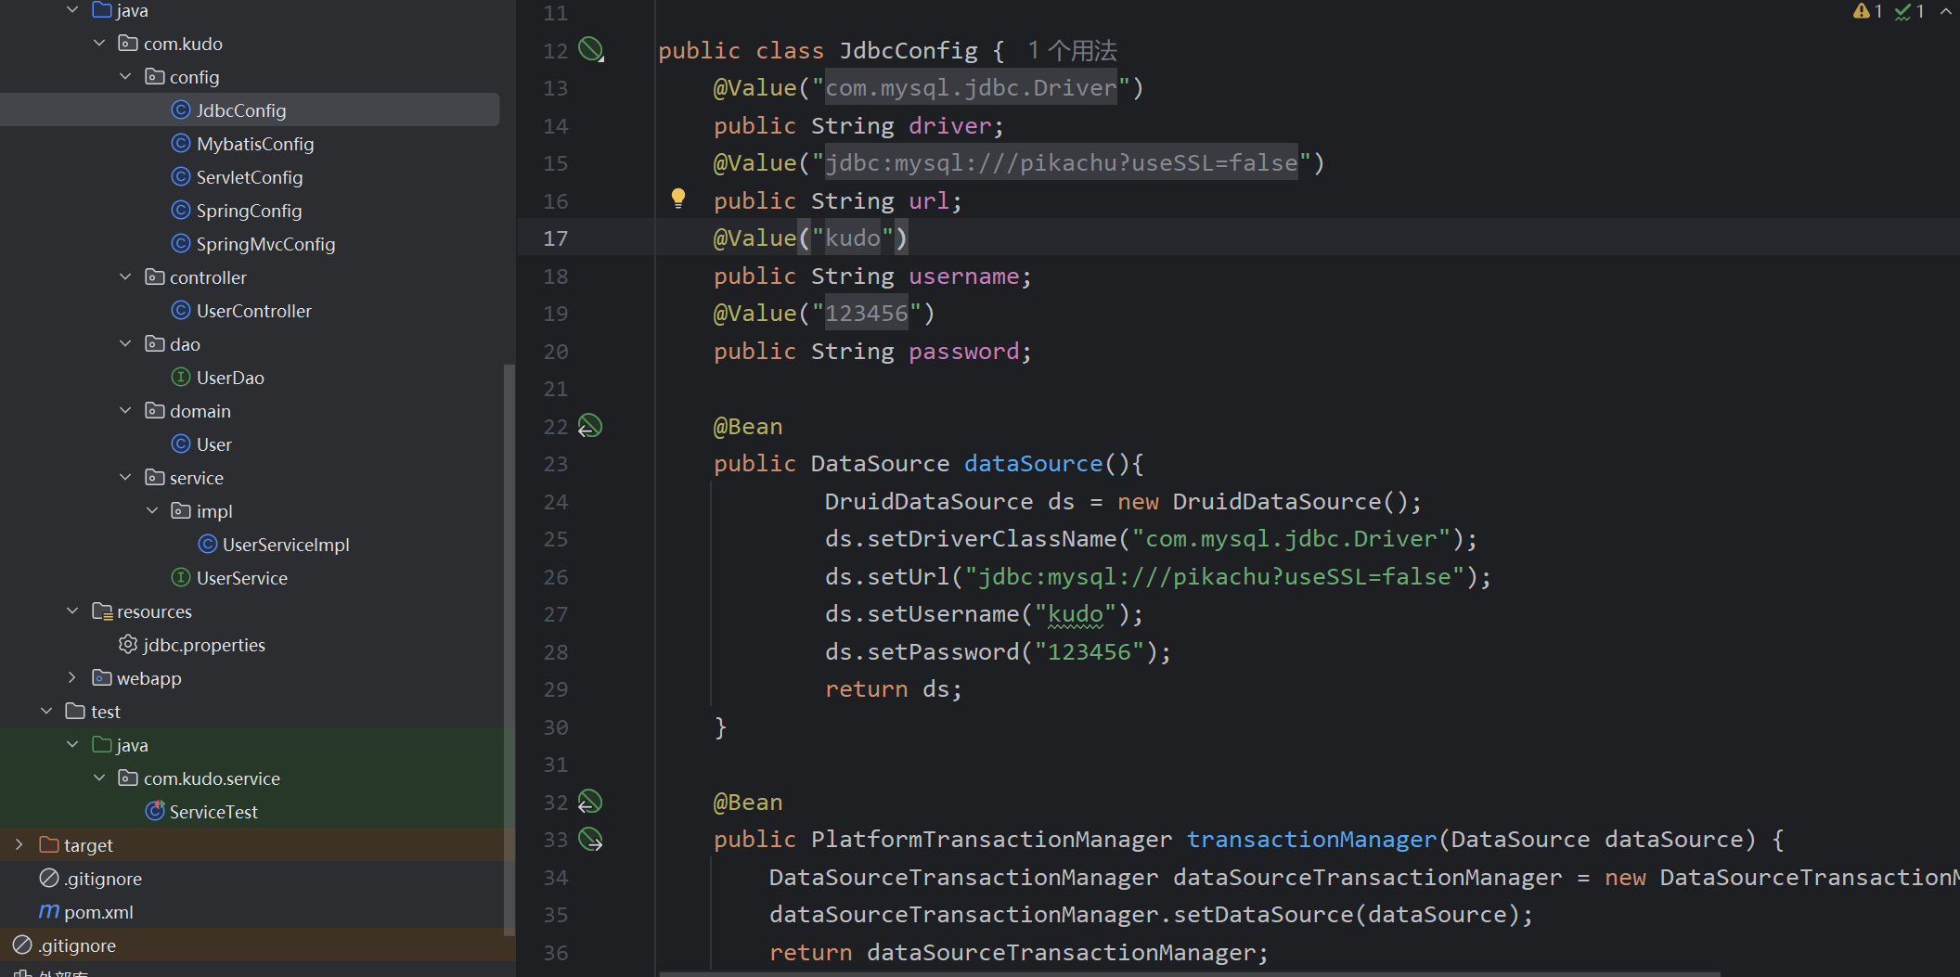Image resolution: width=1960 pixels, height=977 pixels.
Task: Click the webapp folder icon
Action: (x=102, y=678)
